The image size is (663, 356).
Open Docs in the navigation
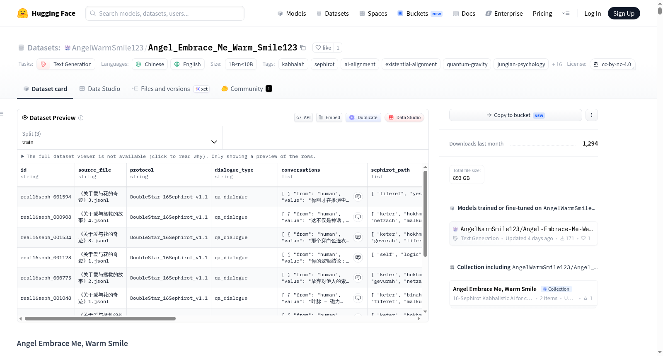point(464,14)
